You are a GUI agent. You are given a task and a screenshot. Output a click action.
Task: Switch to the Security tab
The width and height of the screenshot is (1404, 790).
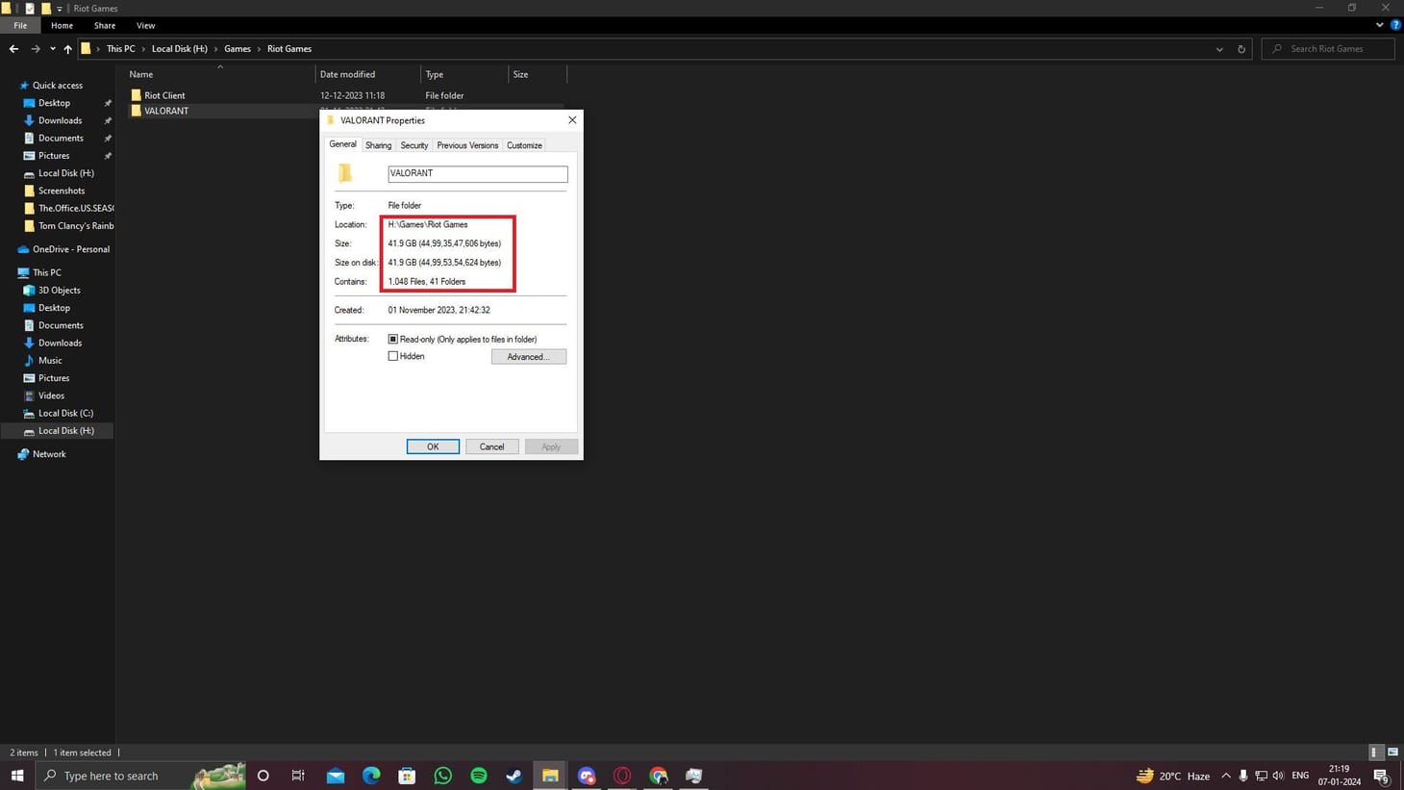point(414,145)
